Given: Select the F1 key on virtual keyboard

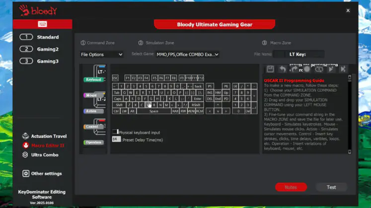Looking at the screenshot, I should tap(128, 78).
